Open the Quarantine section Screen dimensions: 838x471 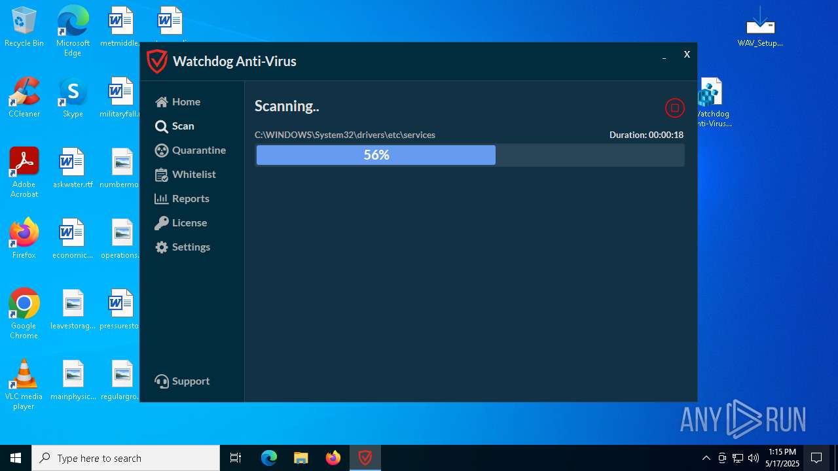click(x=191, y=150)
